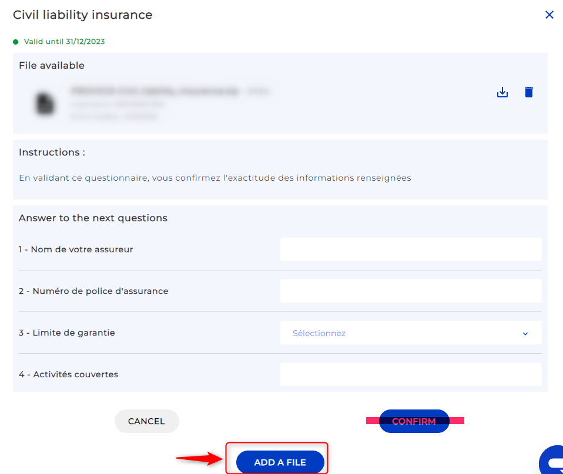563x474 pixels.
Task: Click the '3 - Limite de garantie' label
Action: point(67,333)
